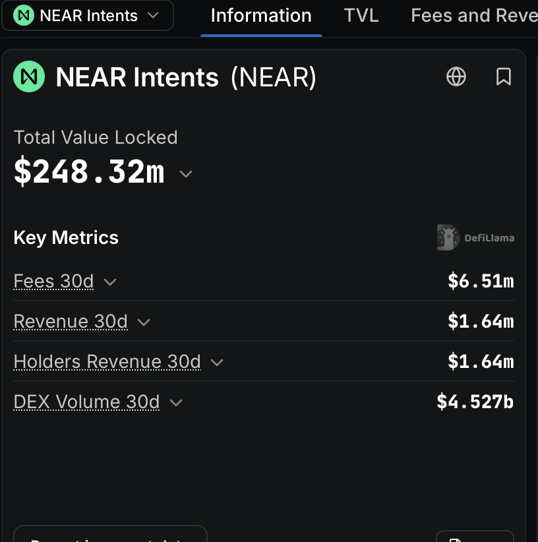Screen dimensions: 538x542
Task: Click the NEAR Intents (NEAR) title
Action: pos(186,77)
